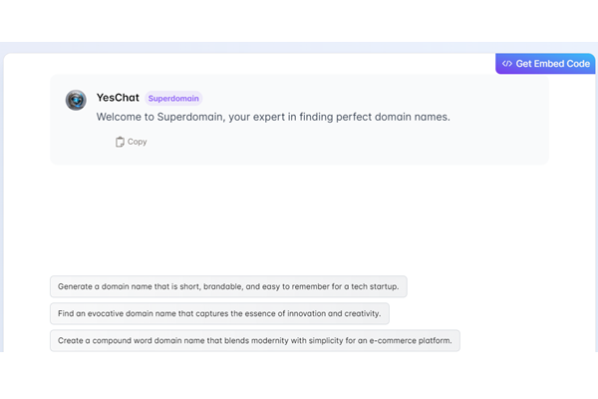Click the clipboard Copy icon
Image resolution: width=598 pixels, height=399 pixels.
(x=120, y=142)
